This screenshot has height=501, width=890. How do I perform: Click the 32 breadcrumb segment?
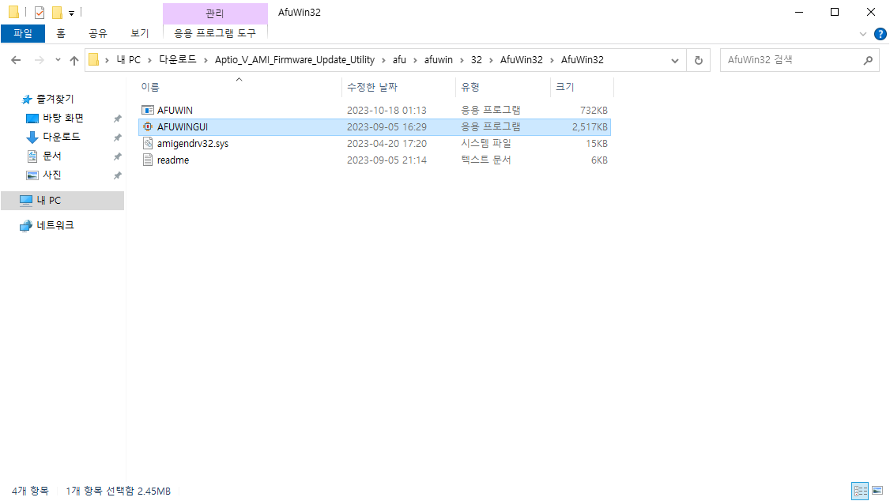(476, 59)
